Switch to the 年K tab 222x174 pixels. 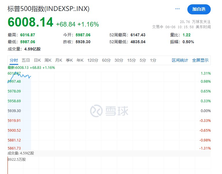click(80, 60)
